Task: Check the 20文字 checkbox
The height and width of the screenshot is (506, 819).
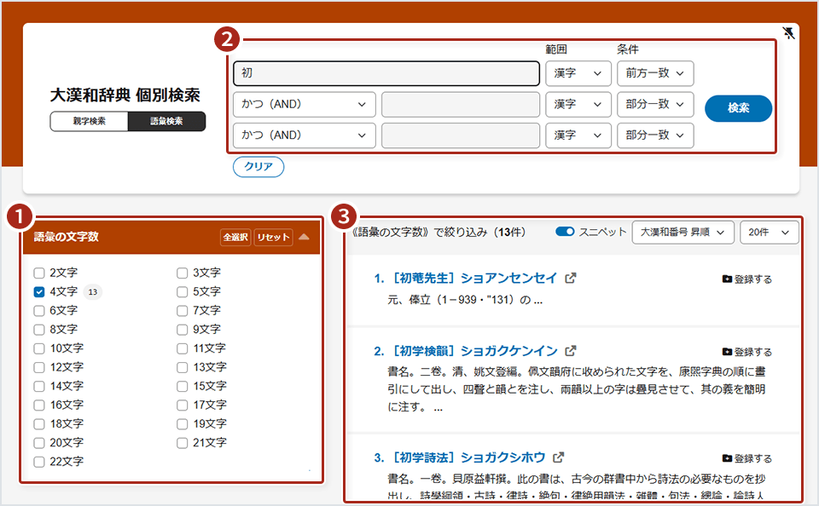Action: click(39, 443)
